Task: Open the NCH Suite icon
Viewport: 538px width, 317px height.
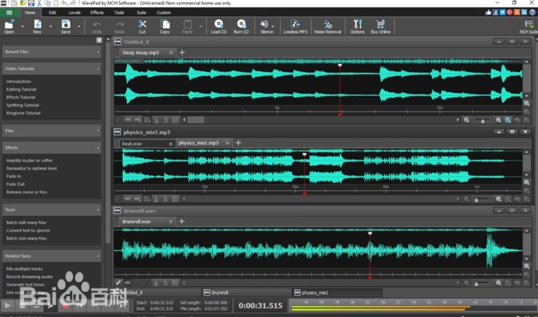Action: [528, 25]
